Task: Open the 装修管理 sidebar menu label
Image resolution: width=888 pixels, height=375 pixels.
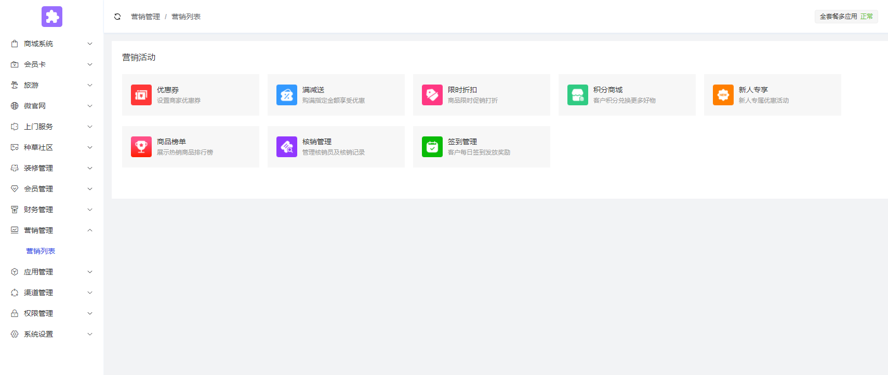Action: coord(38,168)
